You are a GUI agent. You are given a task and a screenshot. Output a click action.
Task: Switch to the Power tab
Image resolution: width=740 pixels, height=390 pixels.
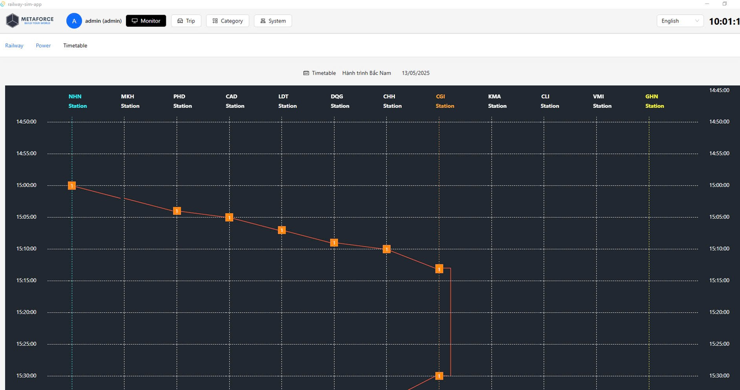43,46
